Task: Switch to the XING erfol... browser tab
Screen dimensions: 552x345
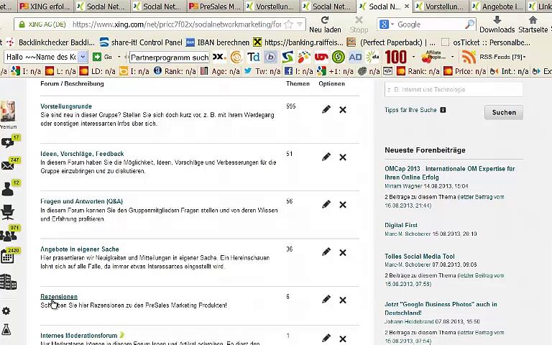Action: coord(45,6)
